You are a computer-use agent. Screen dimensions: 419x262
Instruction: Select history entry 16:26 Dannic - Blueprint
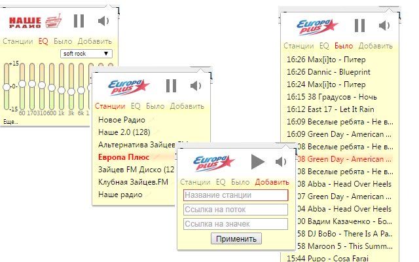pyautogui.click(x=329, y=72)
